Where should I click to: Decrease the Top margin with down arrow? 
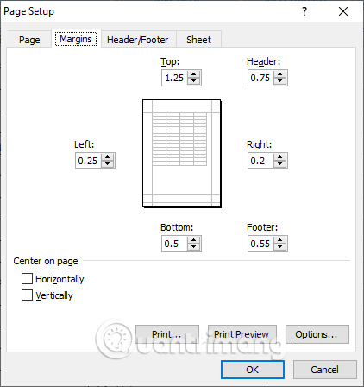click(x=193, y=81)
